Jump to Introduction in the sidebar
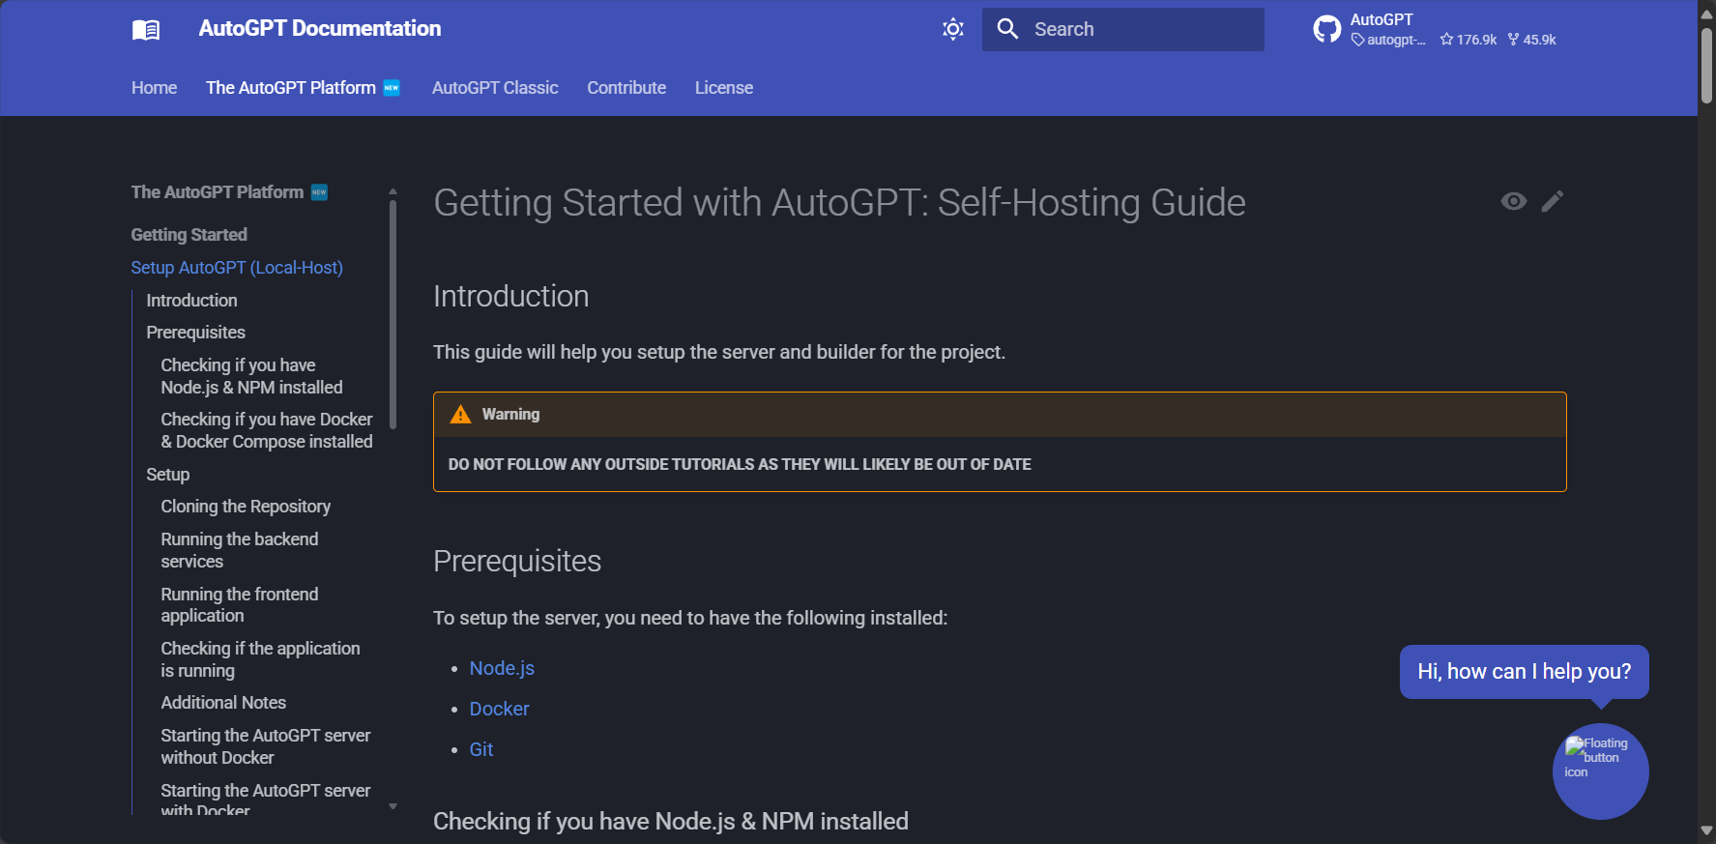 (191, 301)
